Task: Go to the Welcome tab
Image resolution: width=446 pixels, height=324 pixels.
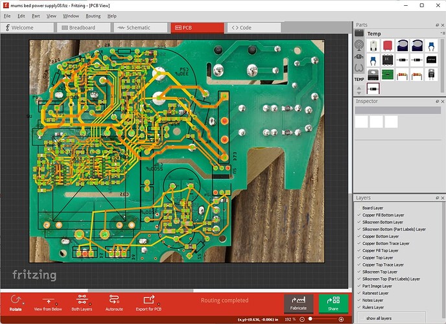Action: click(27, 28)
